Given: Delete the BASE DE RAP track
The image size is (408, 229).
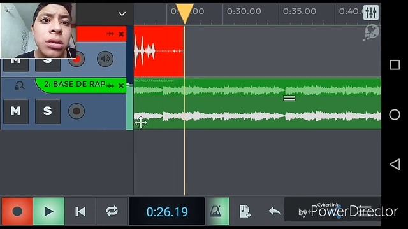Looking at the screenshot, I should tap(121, 86).
